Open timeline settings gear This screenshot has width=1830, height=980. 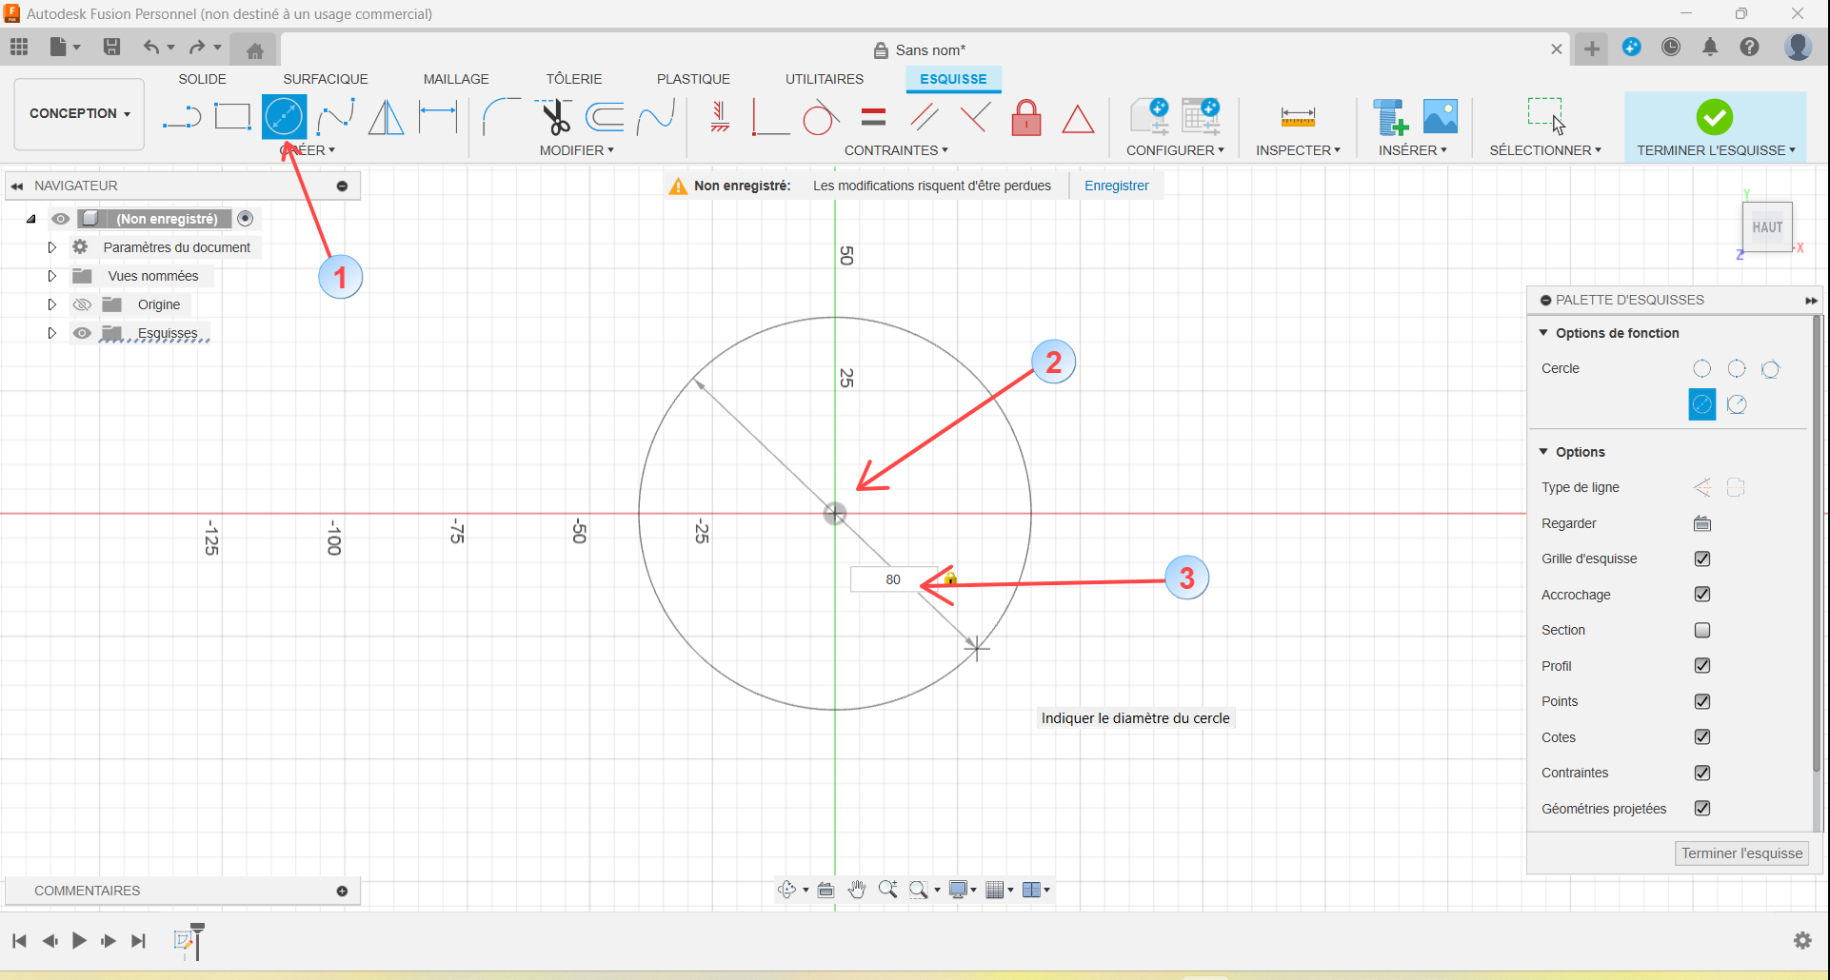coord(1802,940)
